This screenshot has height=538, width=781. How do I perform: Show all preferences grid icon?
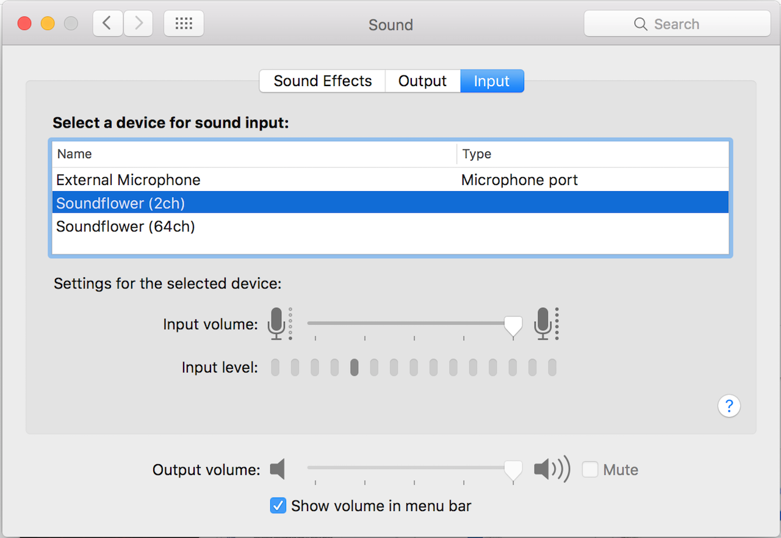pos(184,24)
